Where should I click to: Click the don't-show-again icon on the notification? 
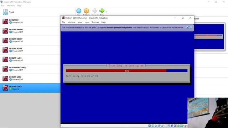191,27
